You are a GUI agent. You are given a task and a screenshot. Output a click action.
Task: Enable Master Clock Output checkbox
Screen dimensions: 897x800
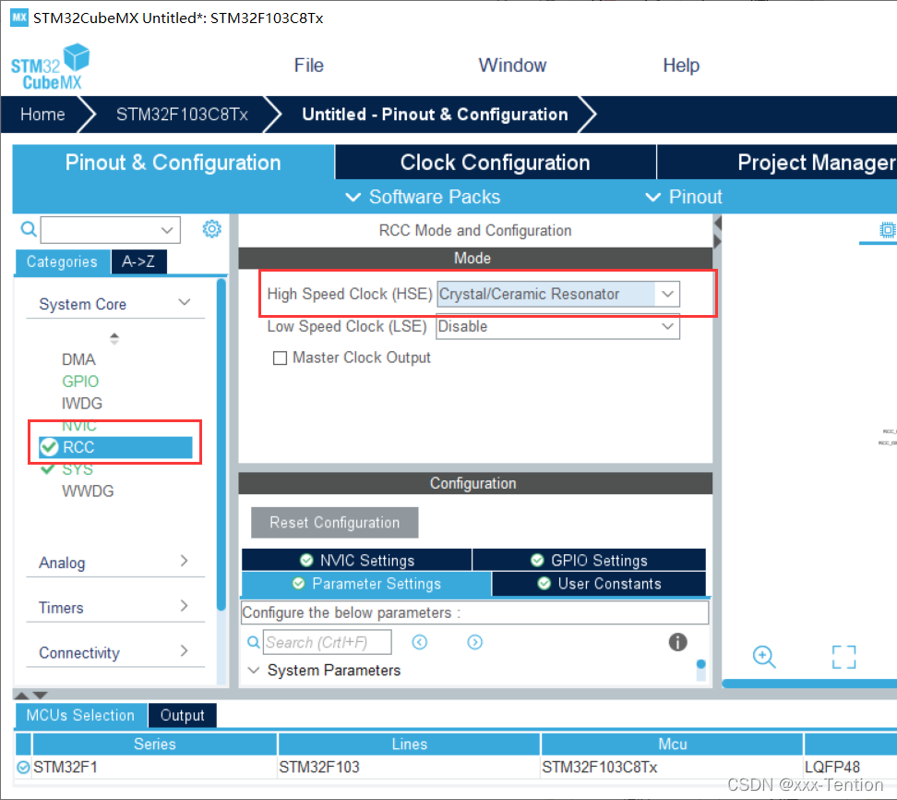tap(280, 358)
